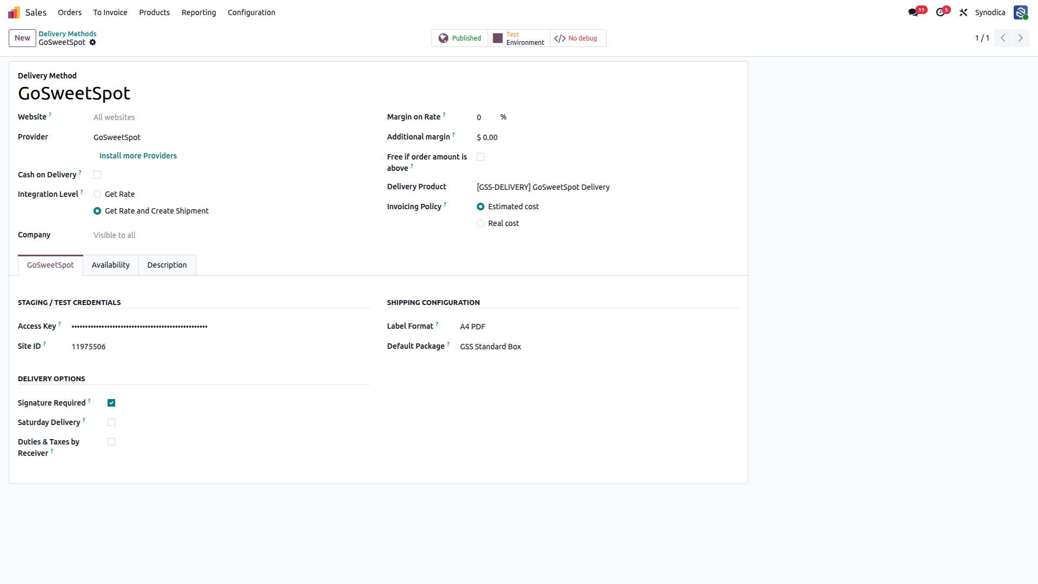1038x584 pixels.
Task: Click the Test Environment purple square icon
Action: (x=498, y=38)
